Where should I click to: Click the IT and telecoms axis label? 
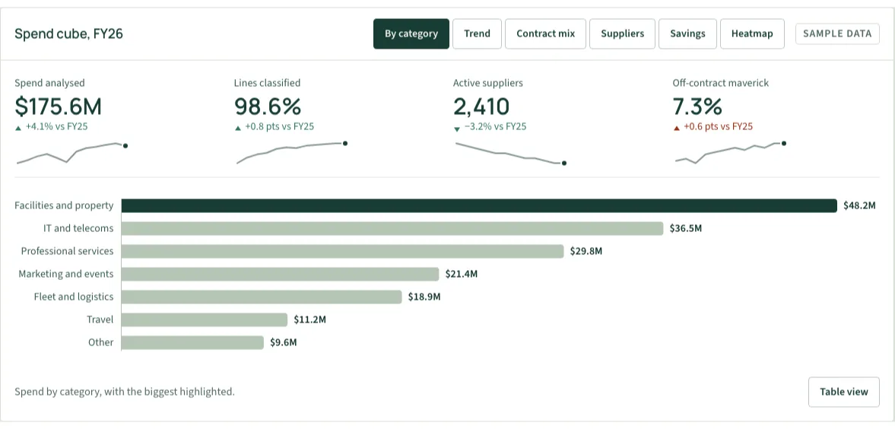[x=78, y=228]
